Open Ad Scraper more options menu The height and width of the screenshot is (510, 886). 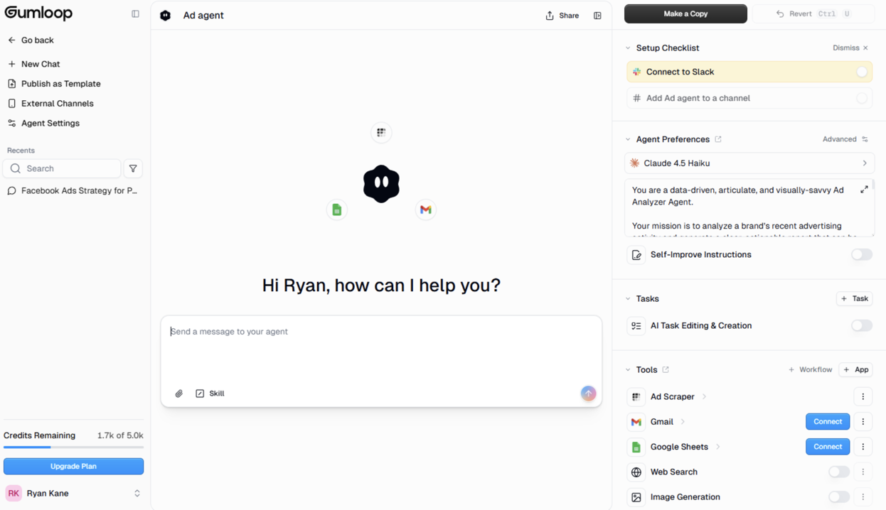863,397
